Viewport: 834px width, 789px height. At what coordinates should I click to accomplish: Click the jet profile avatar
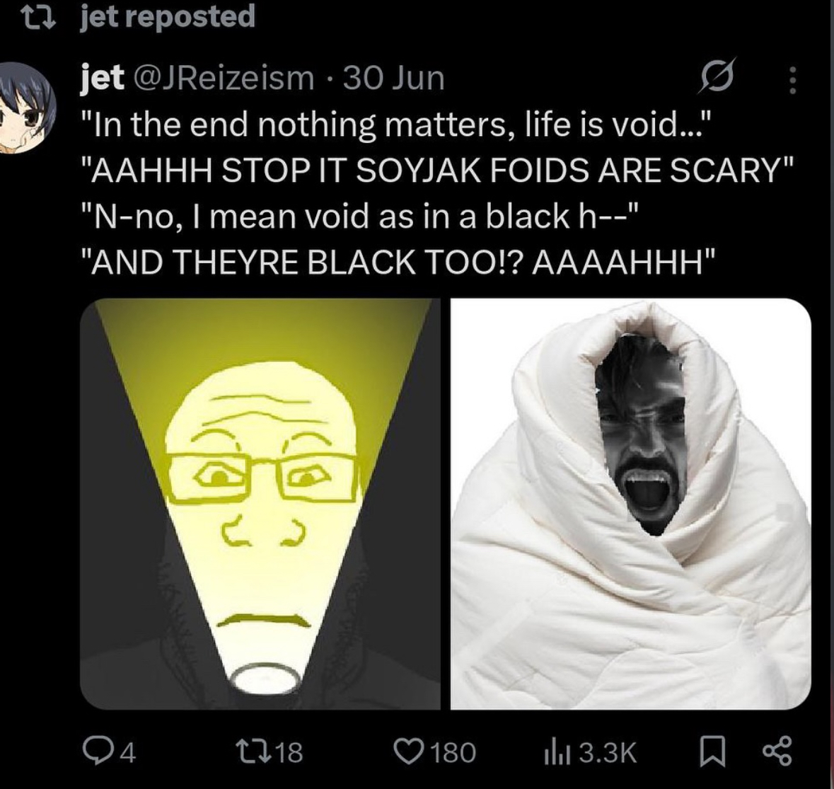[x=26, y=108]
